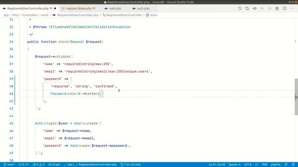Go to next change icon

[270, 8]
